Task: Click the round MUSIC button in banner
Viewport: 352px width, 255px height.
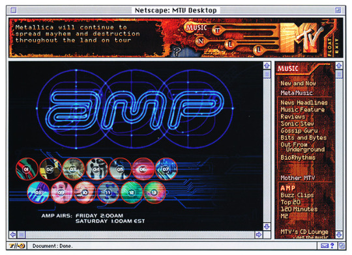Action: pyautogui.click(x=196, y=28)
